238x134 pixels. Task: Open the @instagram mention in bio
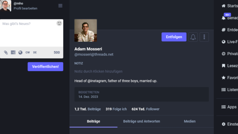(97, 81)
